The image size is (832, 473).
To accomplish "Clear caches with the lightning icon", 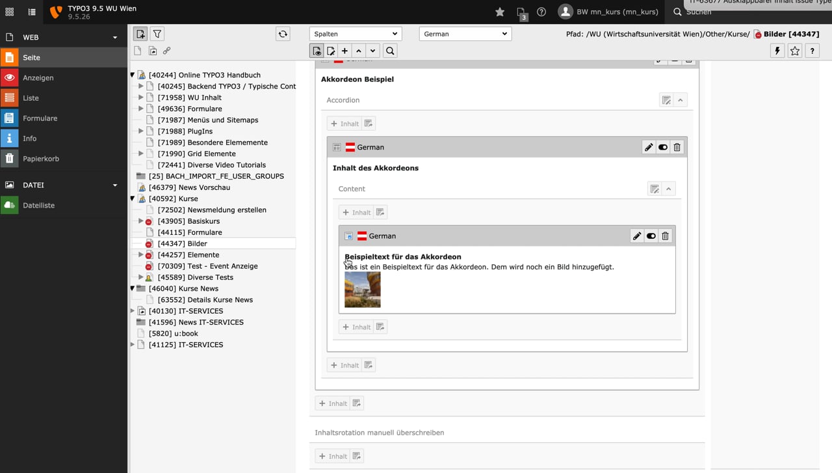I will tap(777, 51).
